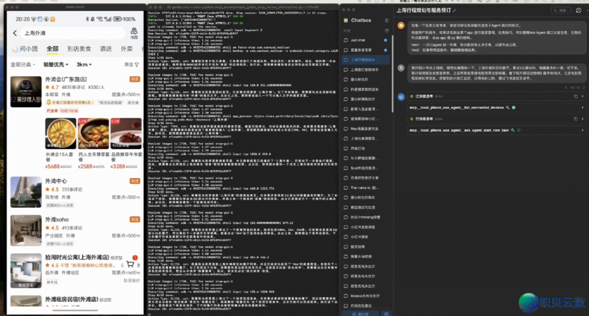Open the 外滩会(广东路店) restaurant title
The image size is (589, 316).
pos(66,79)
